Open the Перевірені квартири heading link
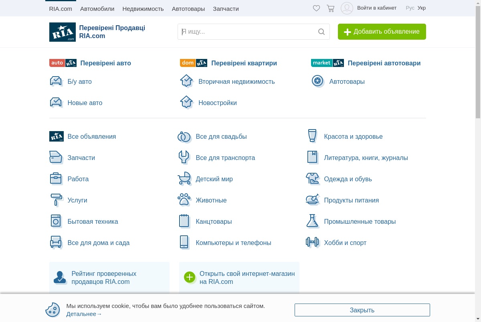The width and height of the screenshot is (481, 322). 244,63
